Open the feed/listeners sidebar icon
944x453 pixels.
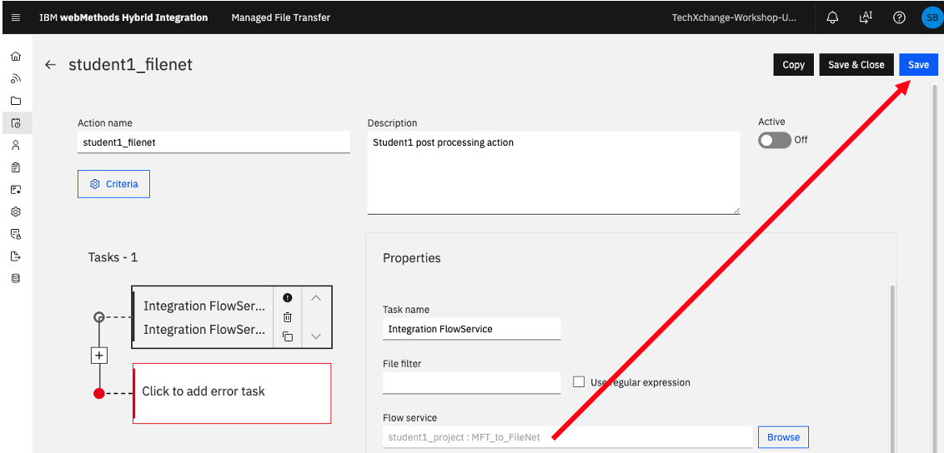pos(16,79)
